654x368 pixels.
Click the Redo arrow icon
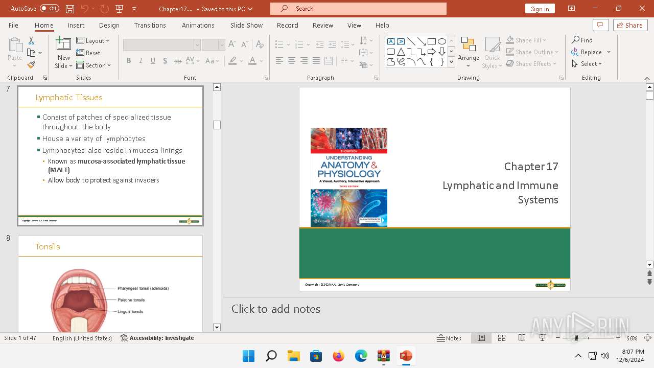[104, 9]
